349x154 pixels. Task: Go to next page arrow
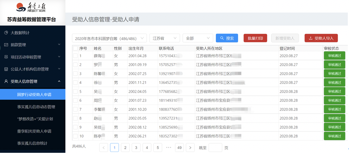[x=190, y=147]
